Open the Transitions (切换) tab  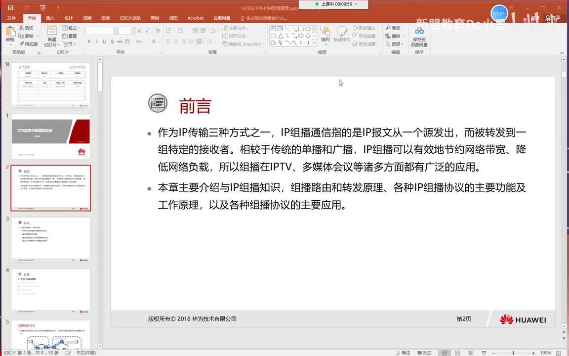[87, 18]
